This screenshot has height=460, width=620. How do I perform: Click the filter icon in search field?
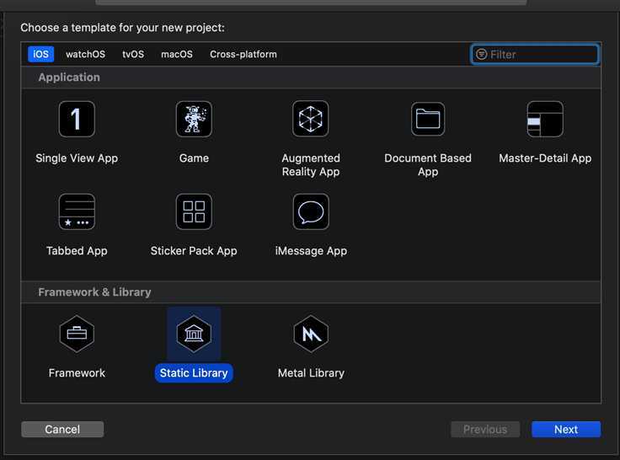[482, 54]
